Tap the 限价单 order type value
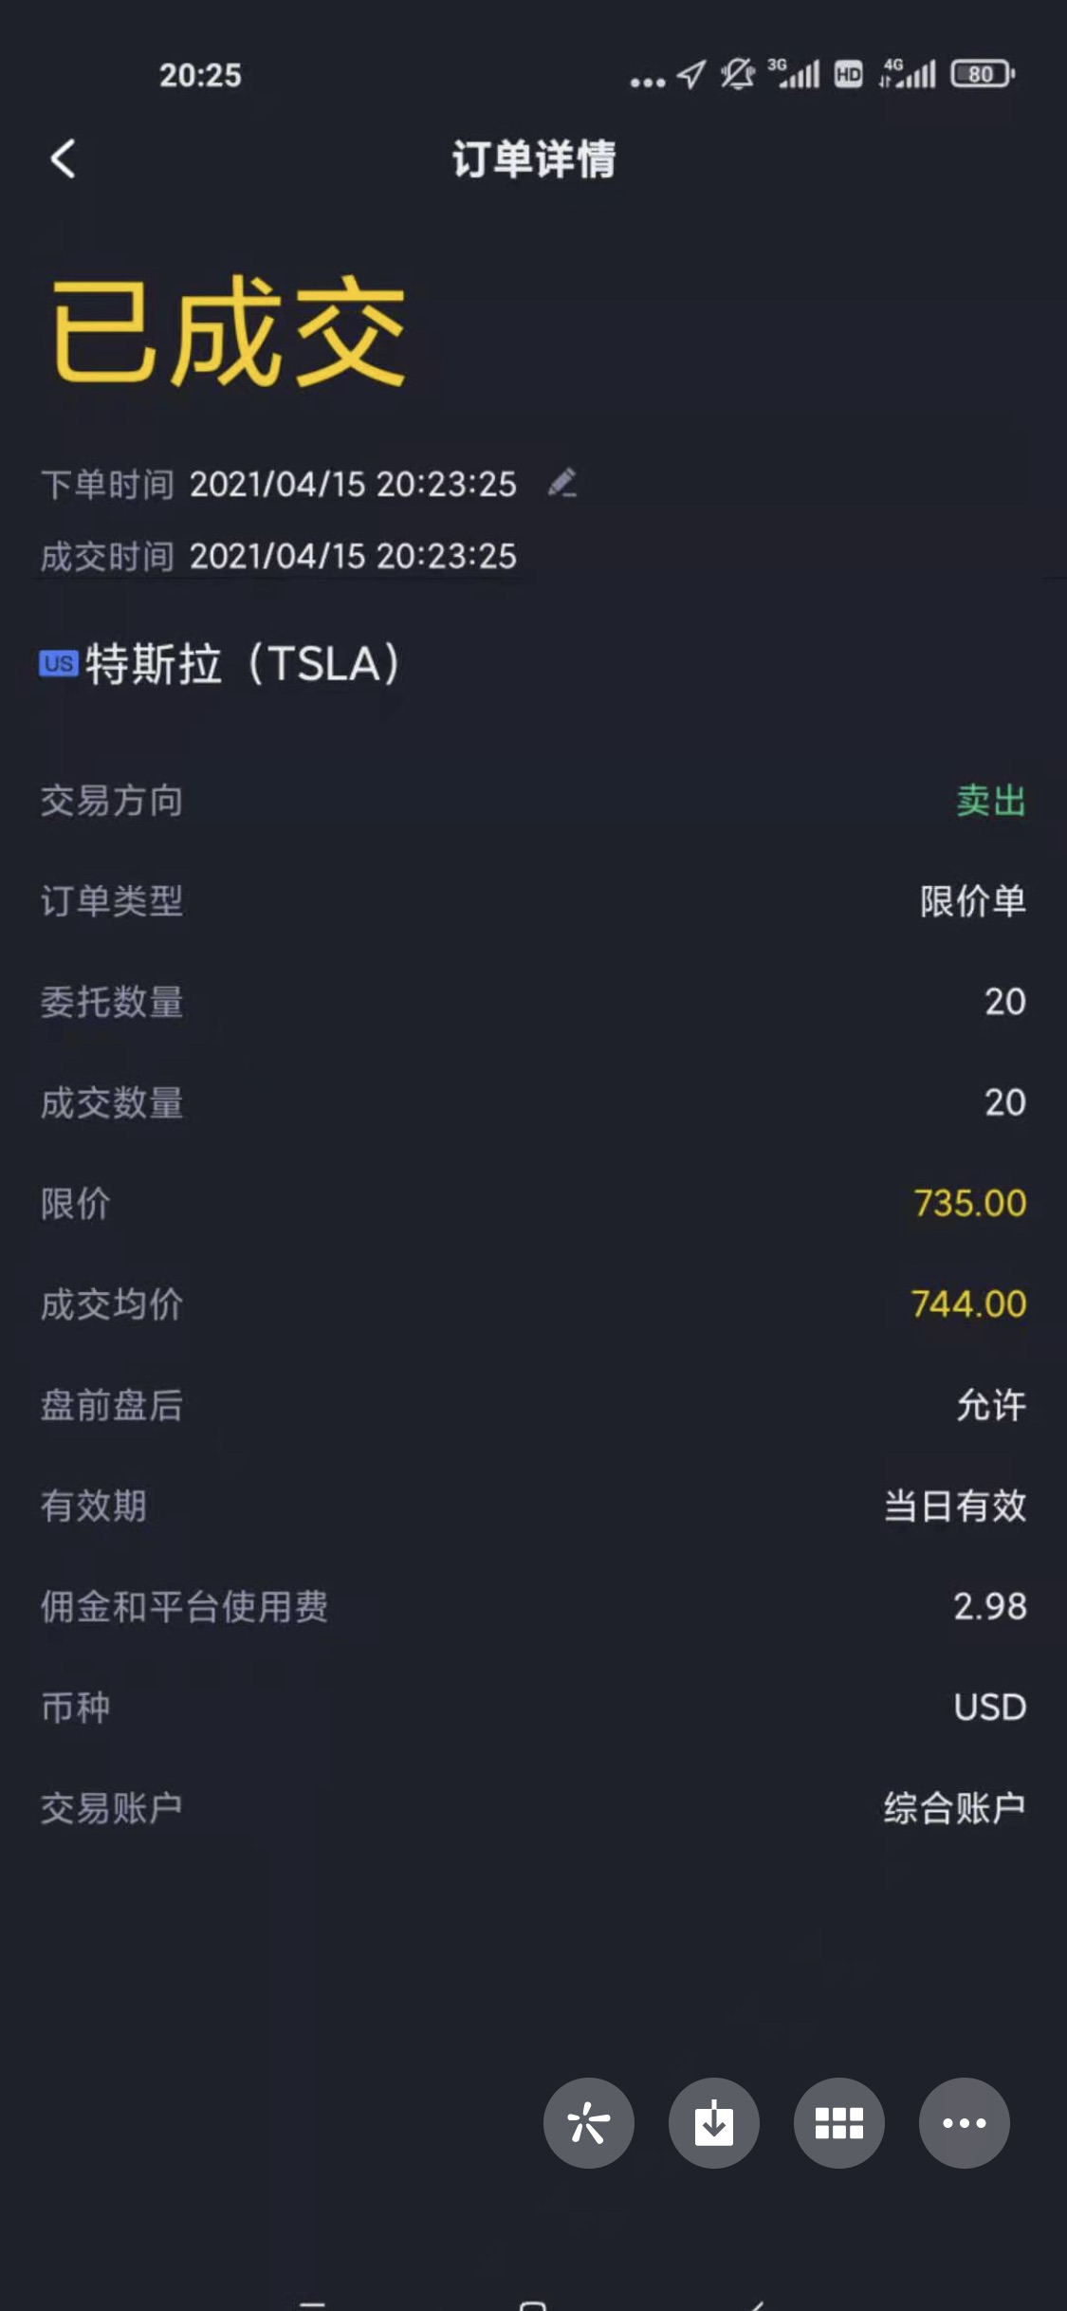The width and height of the screenshot is (1067, 2311). 973,901
